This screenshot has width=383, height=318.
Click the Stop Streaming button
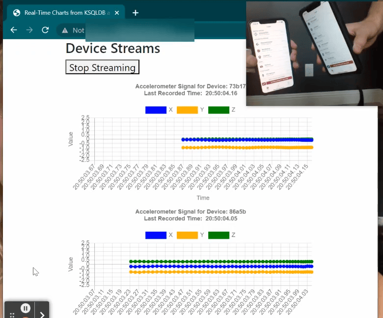pyautogui.click(x=102, y=67)
